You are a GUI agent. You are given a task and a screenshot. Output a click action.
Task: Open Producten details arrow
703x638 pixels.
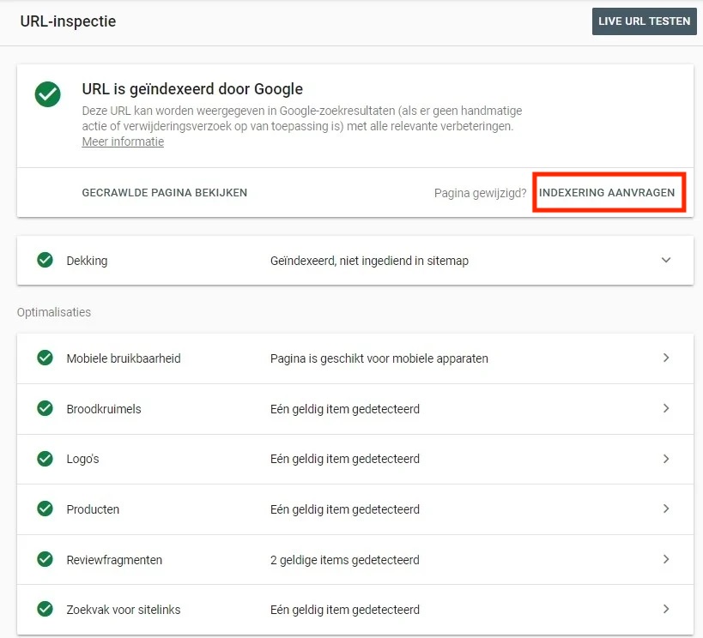666,509
